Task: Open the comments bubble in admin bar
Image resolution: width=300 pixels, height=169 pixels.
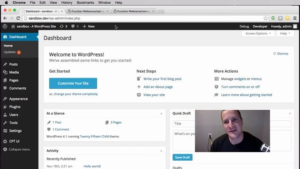Action: click(75, 26)
